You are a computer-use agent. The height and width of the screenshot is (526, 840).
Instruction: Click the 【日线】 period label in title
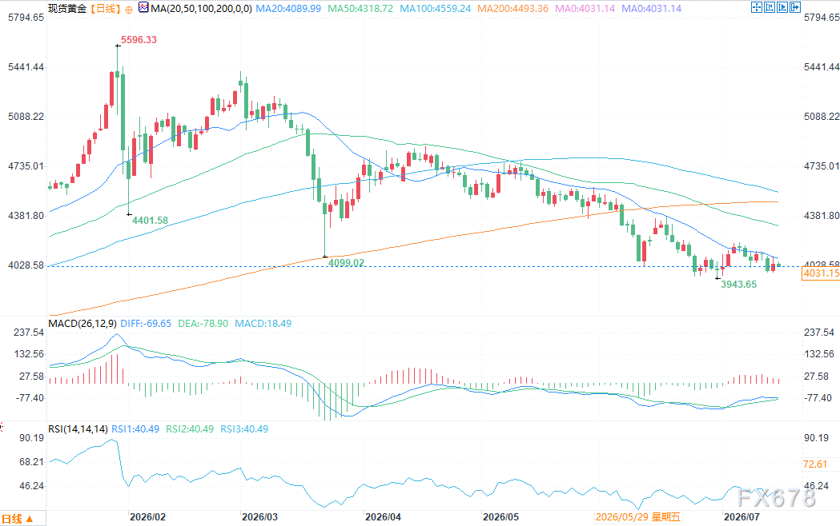(105, 9)
